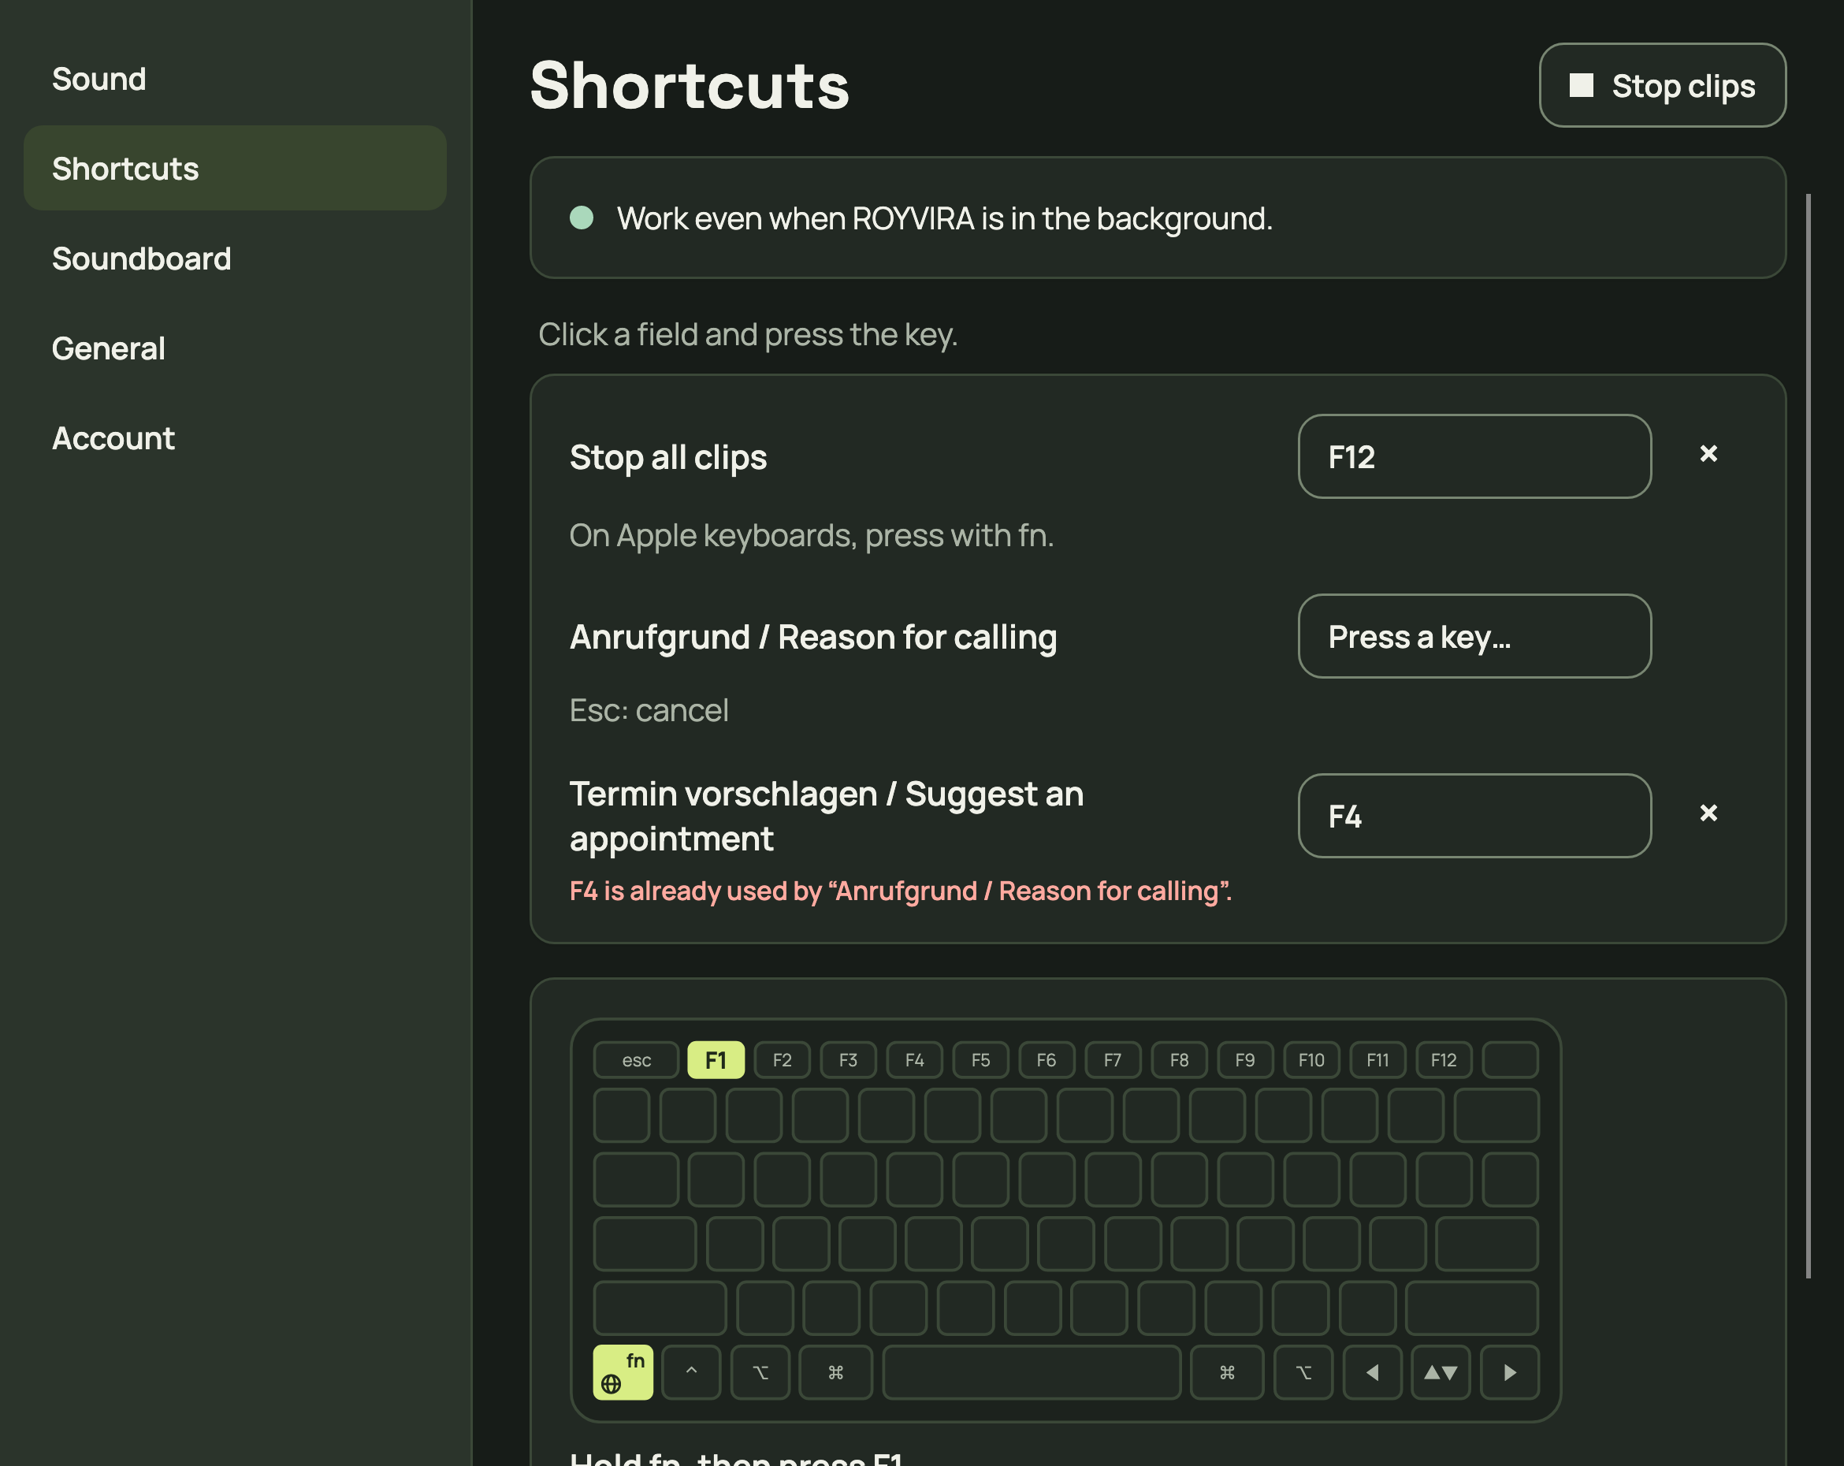The image size is (1844, 1466).
Task: Click the left option key on the keyboard
Action: [760, 1372]
